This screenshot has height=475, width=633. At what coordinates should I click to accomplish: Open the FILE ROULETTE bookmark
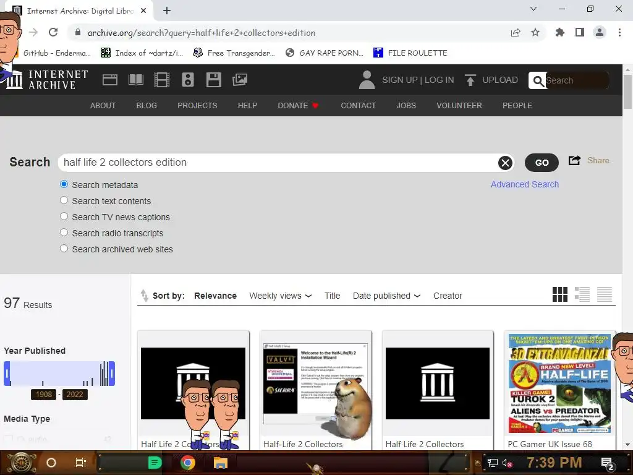coord(410,53)
